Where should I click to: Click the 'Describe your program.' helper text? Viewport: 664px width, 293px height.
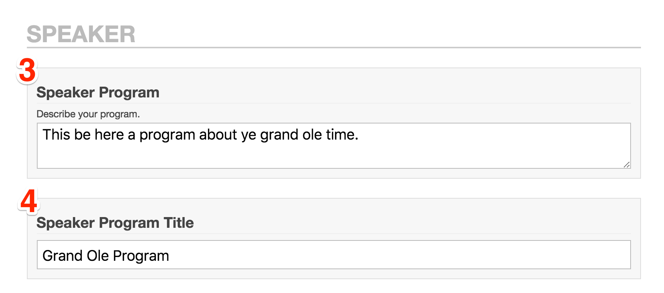tap(88, 114)
